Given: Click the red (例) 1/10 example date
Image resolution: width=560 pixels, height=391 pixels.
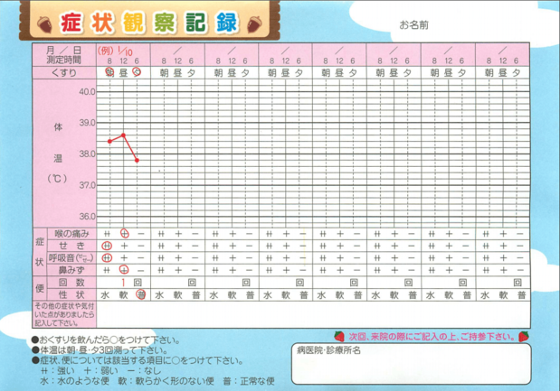Looking at the screenshot, I should click(x=115, y=51).
